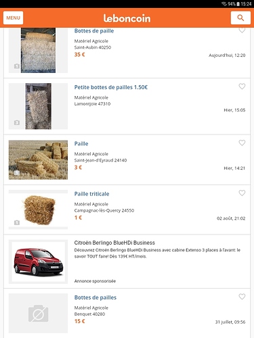Check the battery status icon
254x338 pixels.
click(238, 4)
